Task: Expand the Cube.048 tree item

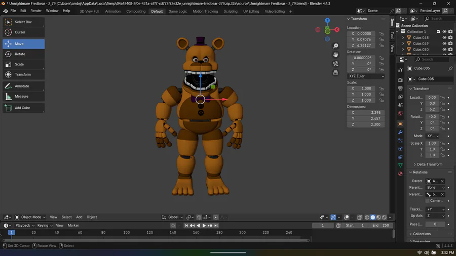Action: [x=403, y=38]
